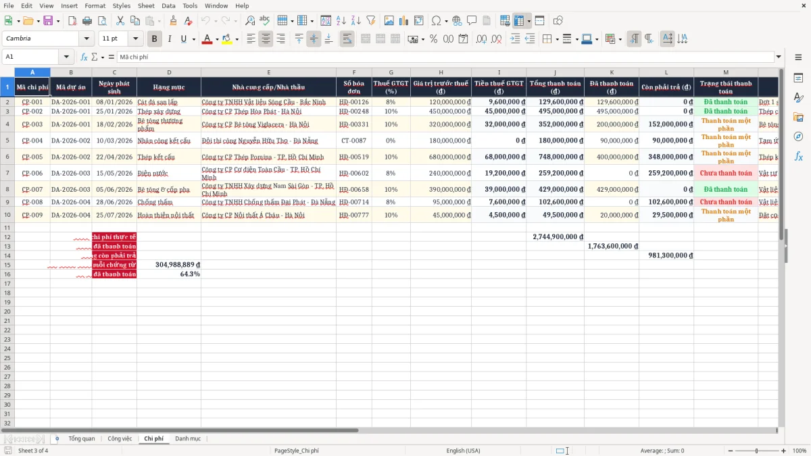
Task: Cut the selected cells
Action: [120, 21]
